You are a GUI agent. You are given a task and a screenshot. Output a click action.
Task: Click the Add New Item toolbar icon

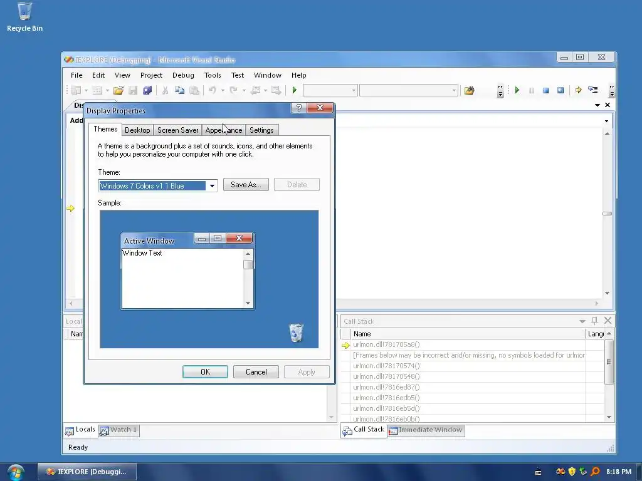[97, 90]
